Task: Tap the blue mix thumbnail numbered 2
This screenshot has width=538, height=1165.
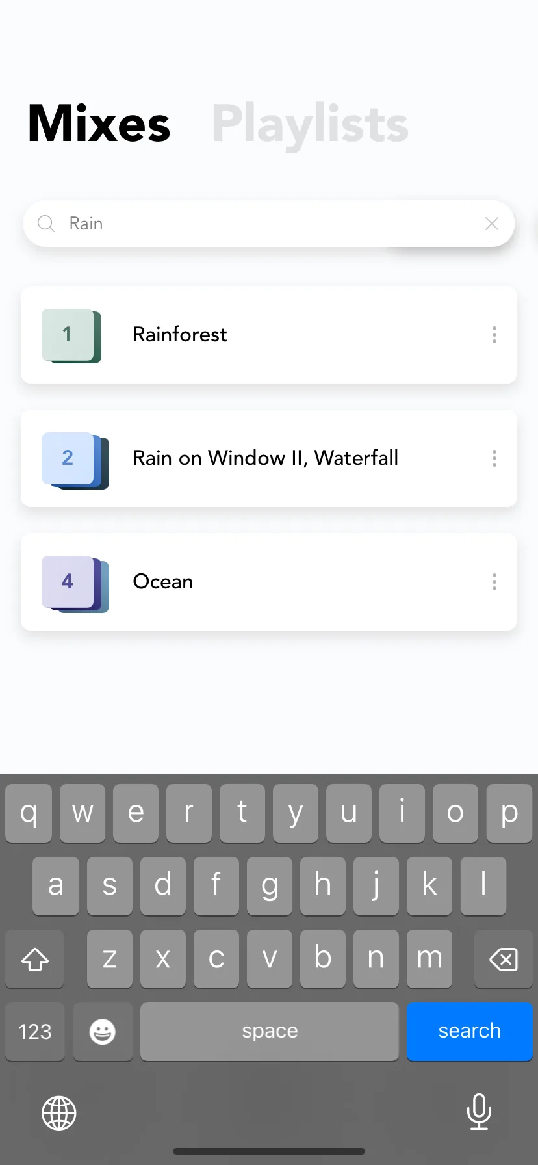Action: tap(75, 460)
